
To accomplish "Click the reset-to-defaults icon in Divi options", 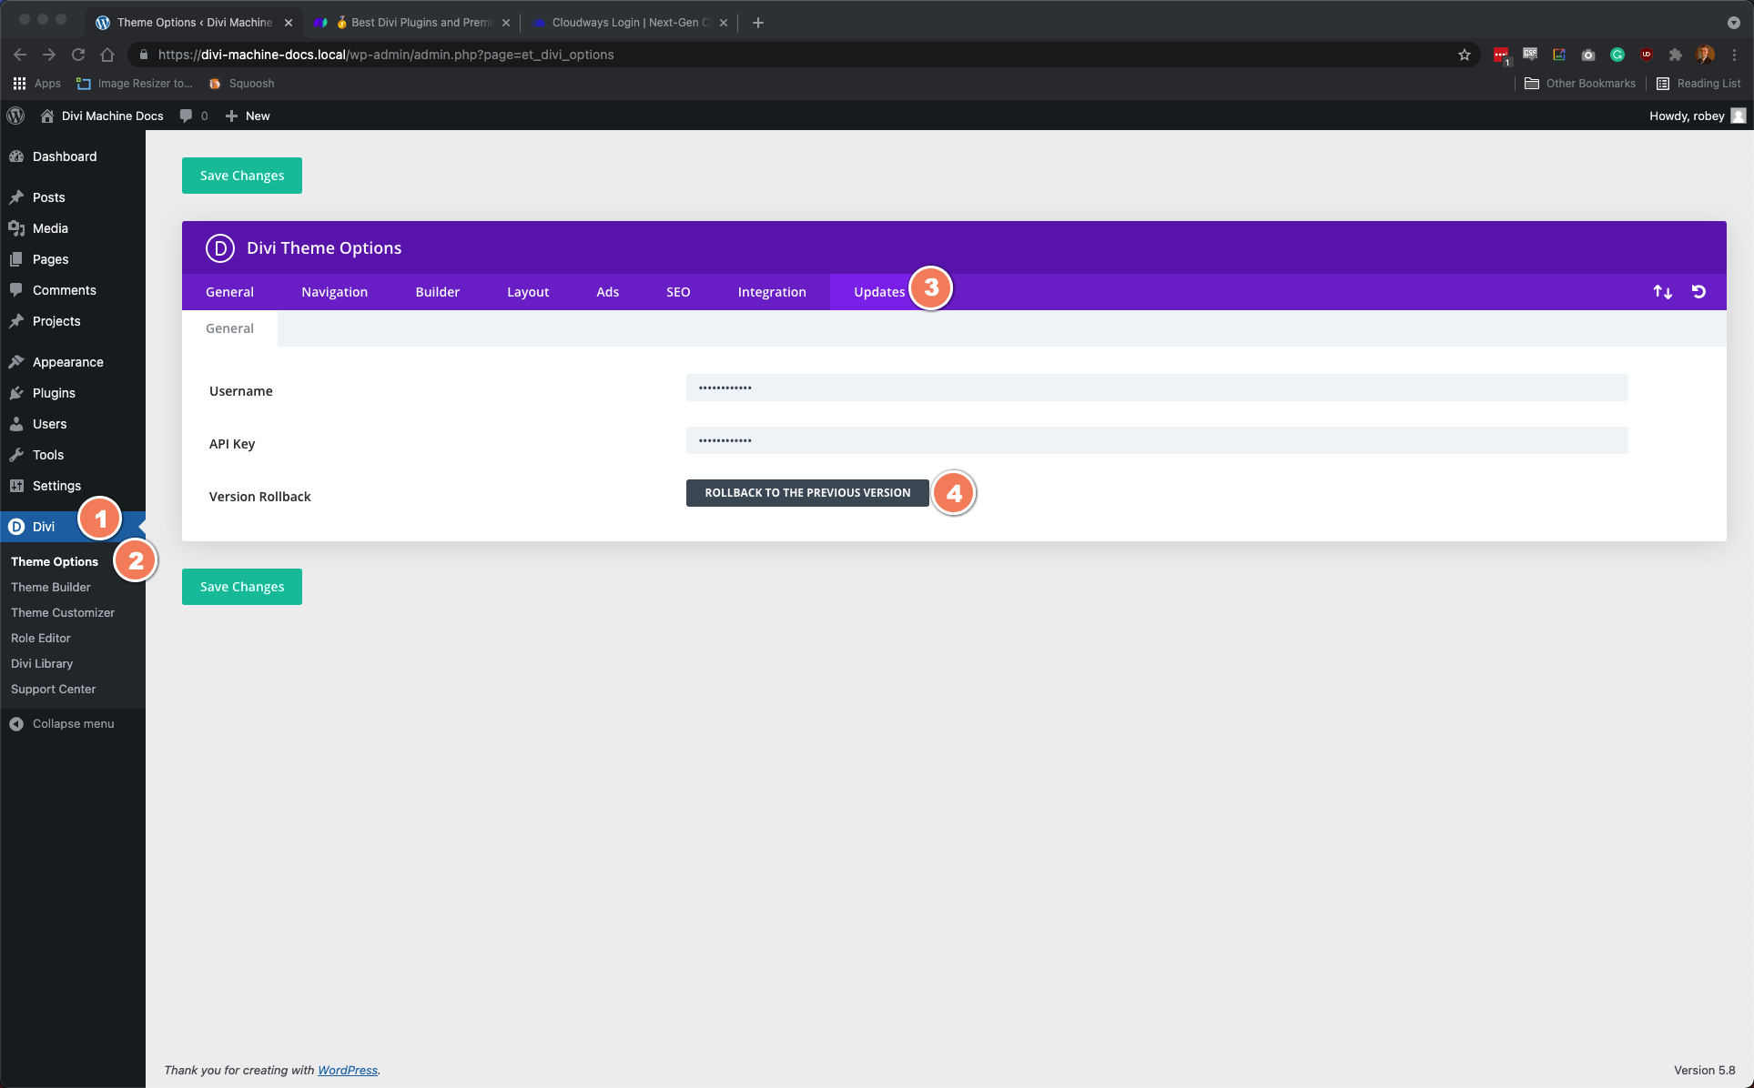I will click(1698, 292).
